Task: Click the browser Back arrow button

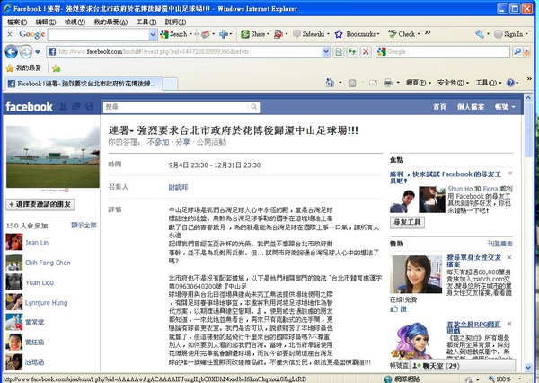Action: pyautogui.click(x=11, y=52)
